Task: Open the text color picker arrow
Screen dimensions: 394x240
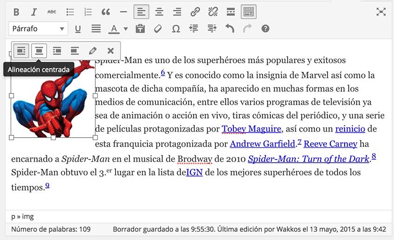Action: [x=126, y=29]
